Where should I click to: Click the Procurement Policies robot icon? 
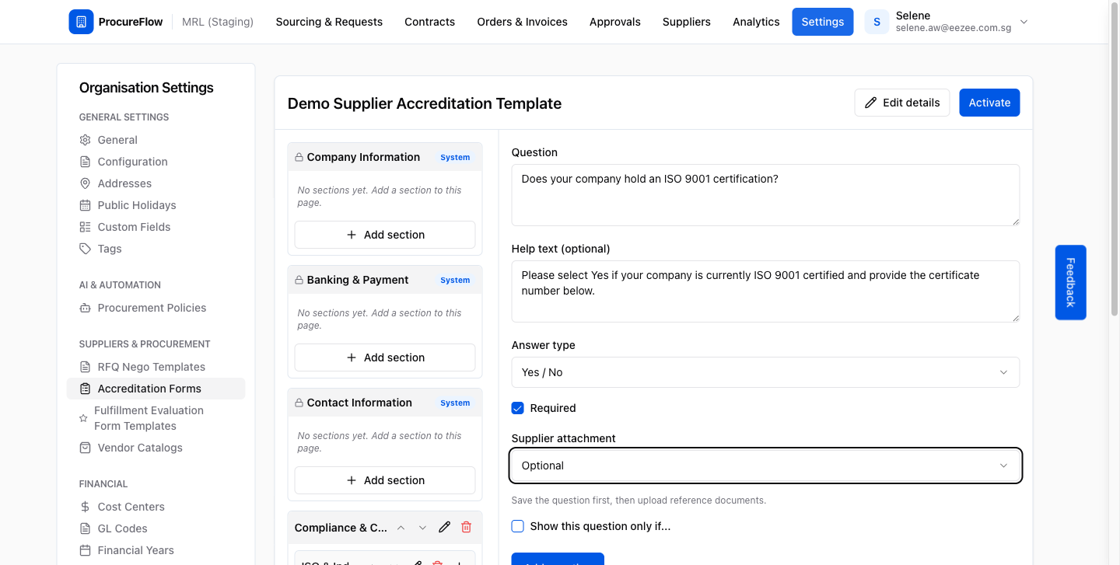tap(86, 308)
